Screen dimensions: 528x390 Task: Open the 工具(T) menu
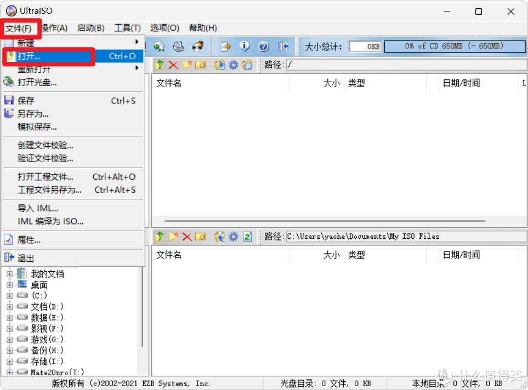[127, 28]
